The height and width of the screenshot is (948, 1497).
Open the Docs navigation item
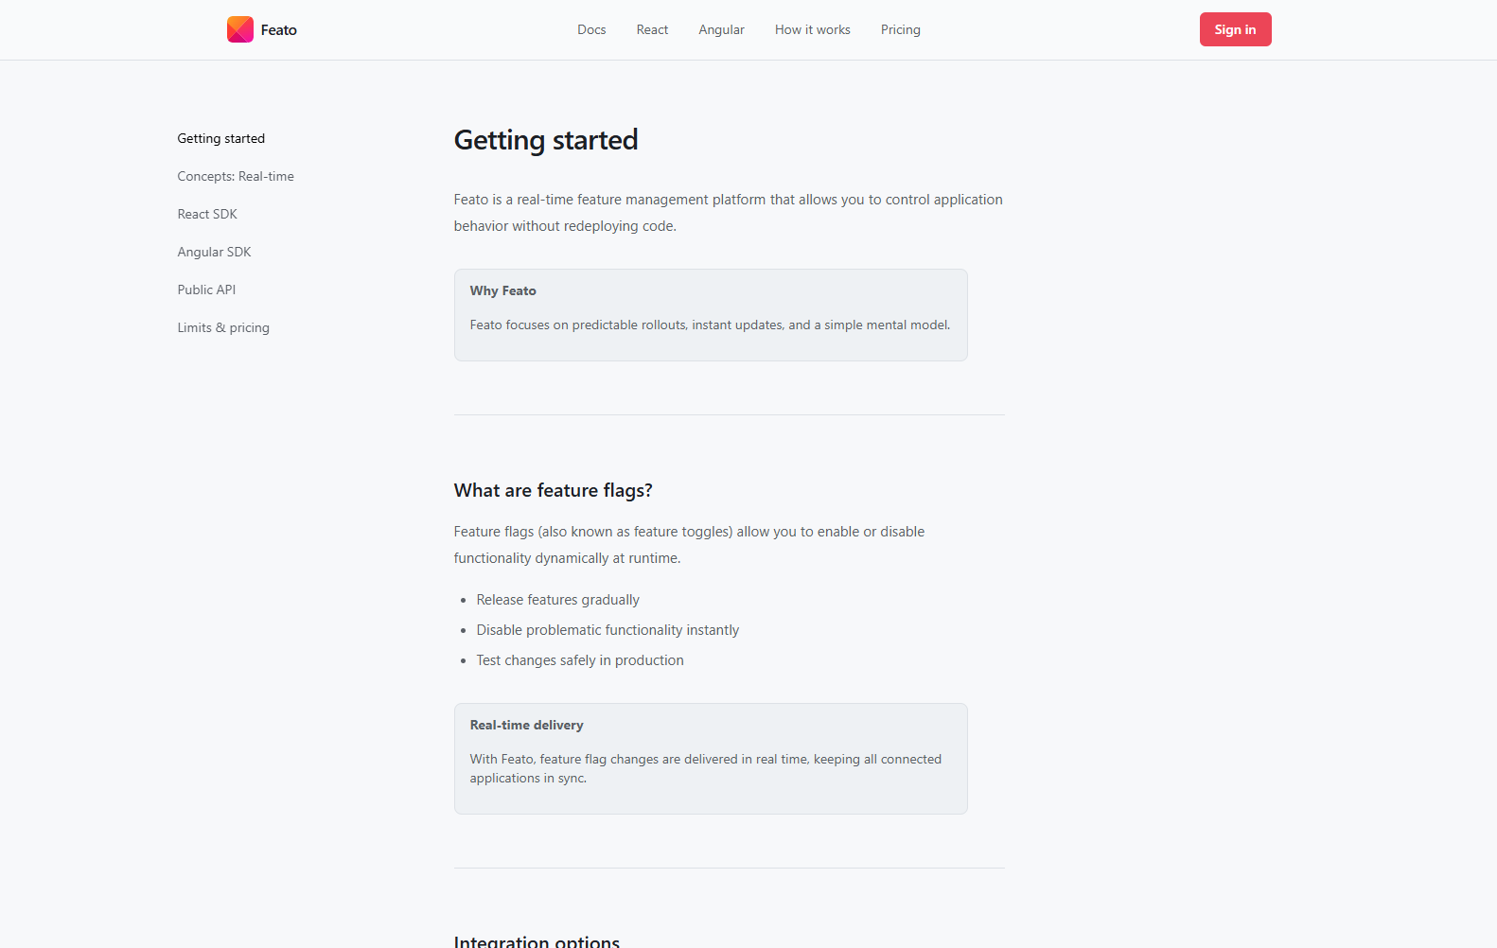pyautogui.click(x=591, y=29)
